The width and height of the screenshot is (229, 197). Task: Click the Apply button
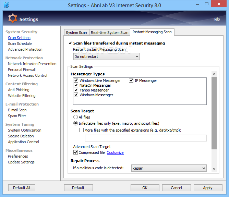point(208,188)
